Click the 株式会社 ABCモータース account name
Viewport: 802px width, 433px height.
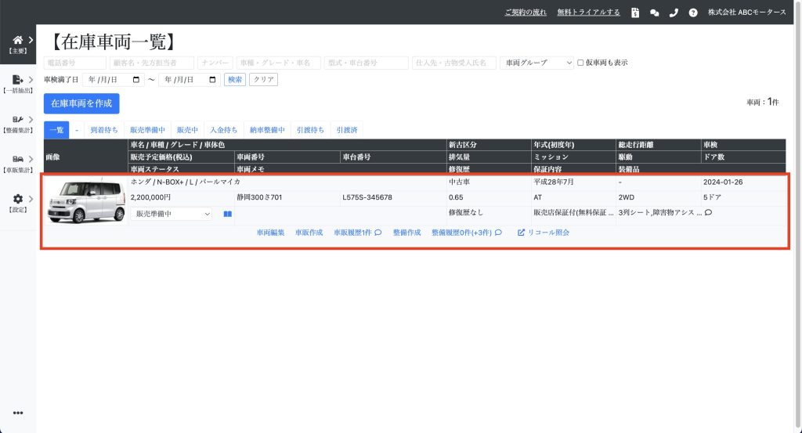746,13
